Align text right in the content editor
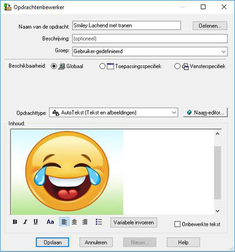The width and height of the screenshot is (235, 252). pyautogui.click(x=84, y=222)
